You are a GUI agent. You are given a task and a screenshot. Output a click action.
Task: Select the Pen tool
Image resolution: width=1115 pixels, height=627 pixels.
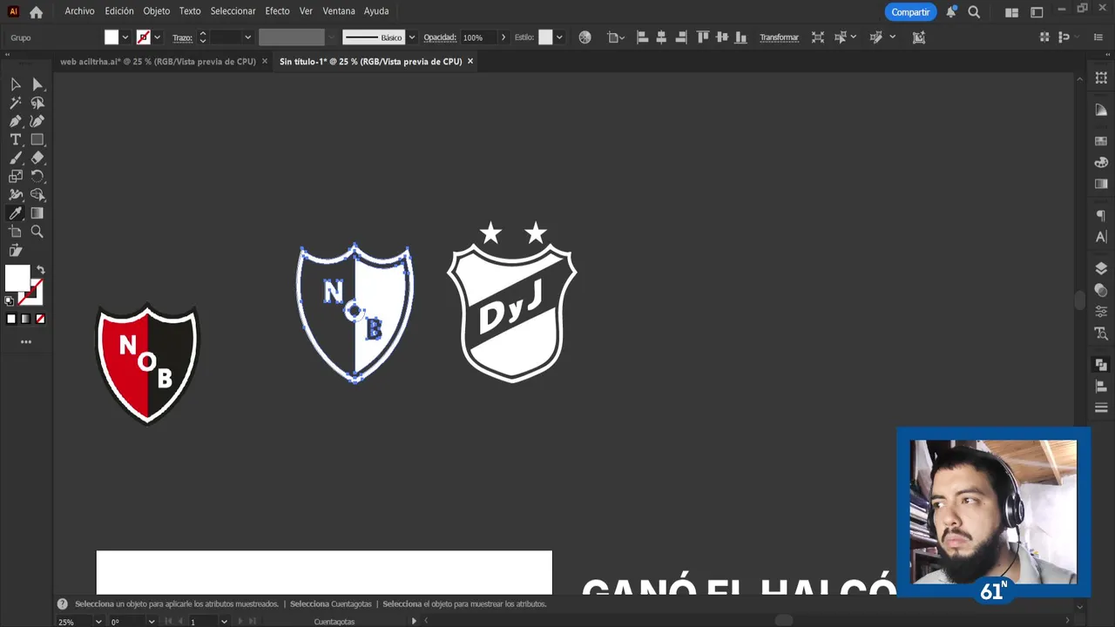[16, 121]
